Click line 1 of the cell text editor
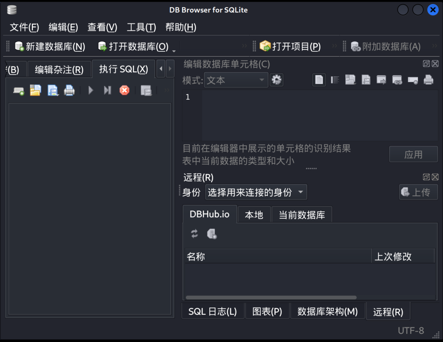Image resolution: width=443 pixels, height=342 pixels. click(x=319, y=97)
